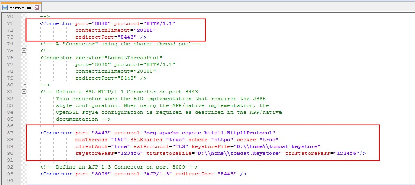Click keystorePass="123456" on line 90

[x=109, y=153]
